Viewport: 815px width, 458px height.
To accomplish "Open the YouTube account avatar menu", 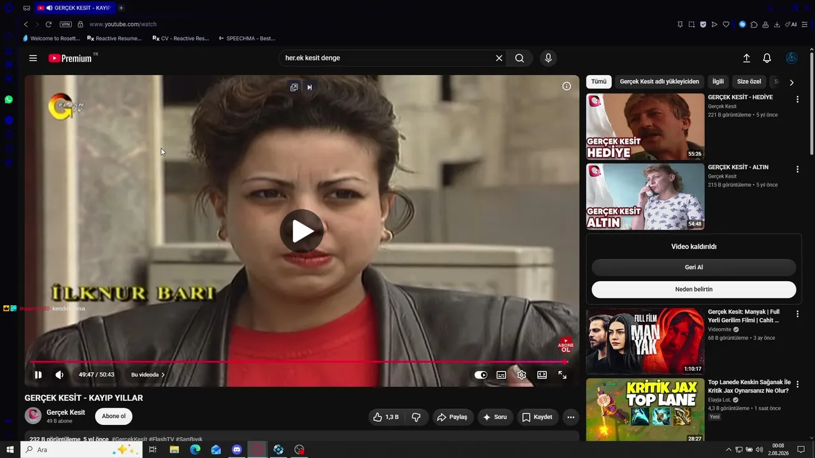I will tap(791, 58).
